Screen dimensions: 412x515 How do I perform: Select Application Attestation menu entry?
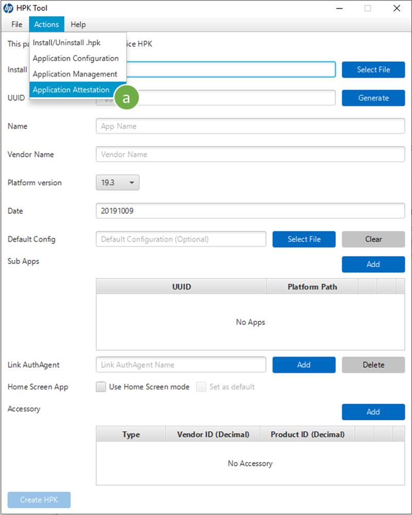(78, 90)
